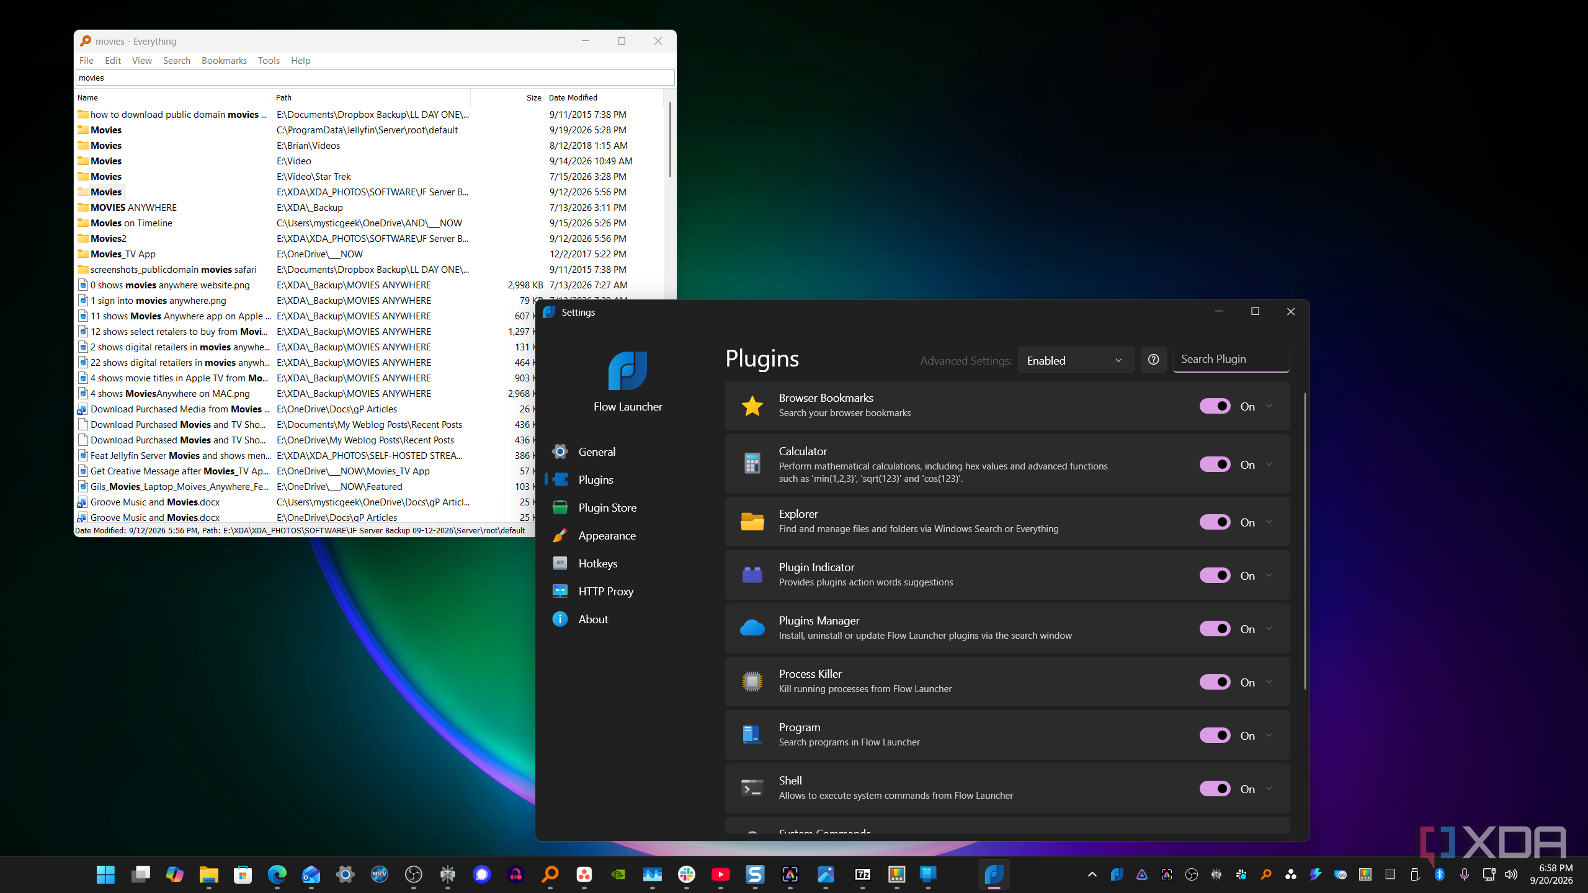
Task: Expand the Plugins Manager row chevron
Action: coord(1269,629)
